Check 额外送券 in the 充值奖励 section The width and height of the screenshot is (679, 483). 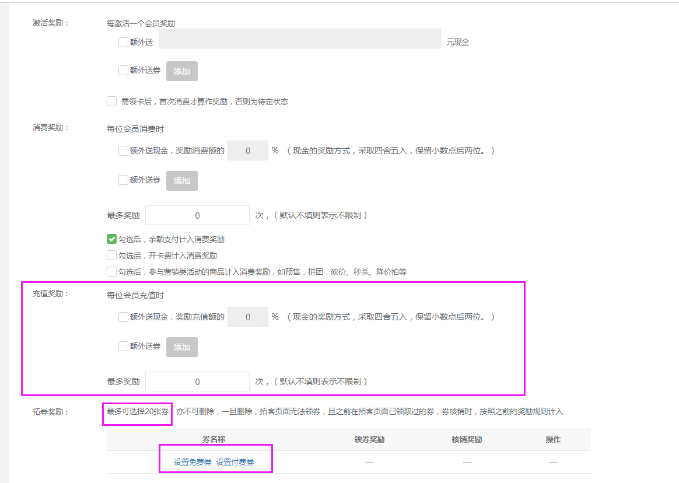(x=123, y=346)
